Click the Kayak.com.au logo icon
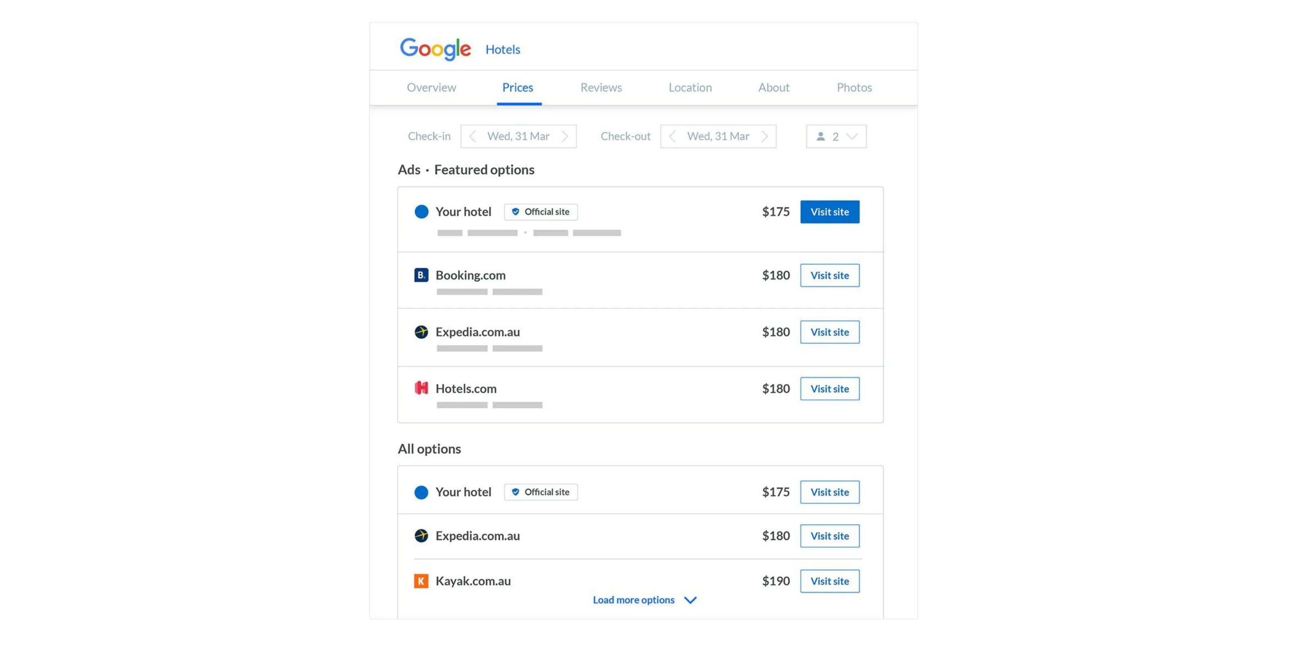The height and width of the screenshot is (645, 1291). pyautogui.click(x=422, y=581)
